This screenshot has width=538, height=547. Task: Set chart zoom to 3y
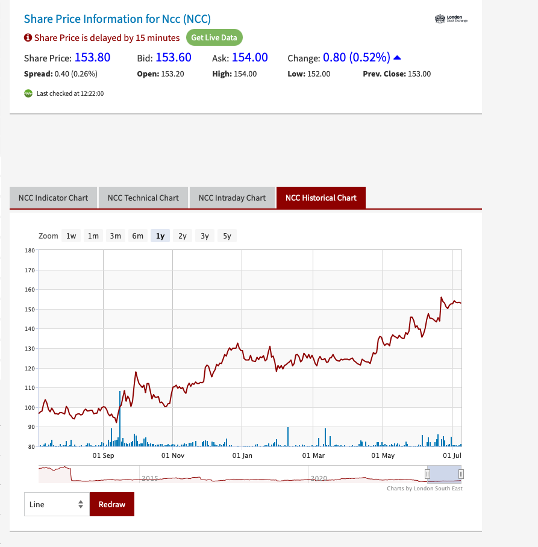click(205, 236)
